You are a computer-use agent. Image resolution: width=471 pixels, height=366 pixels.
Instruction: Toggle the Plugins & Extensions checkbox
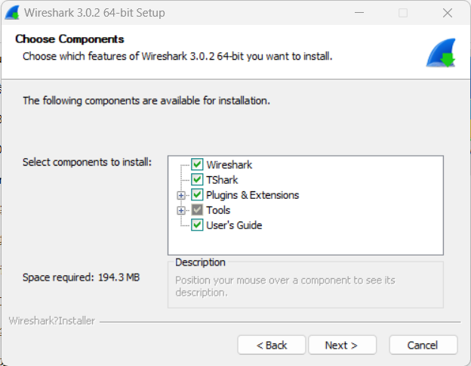tap(197, 195)
